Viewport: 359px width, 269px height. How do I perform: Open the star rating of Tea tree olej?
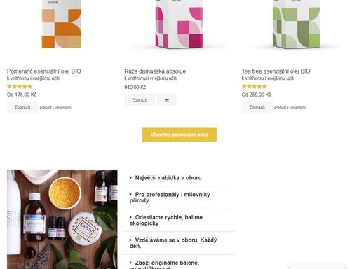coord(254,87)
